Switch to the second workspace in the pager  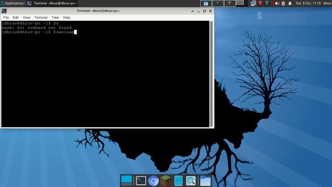tap(218, 3)
